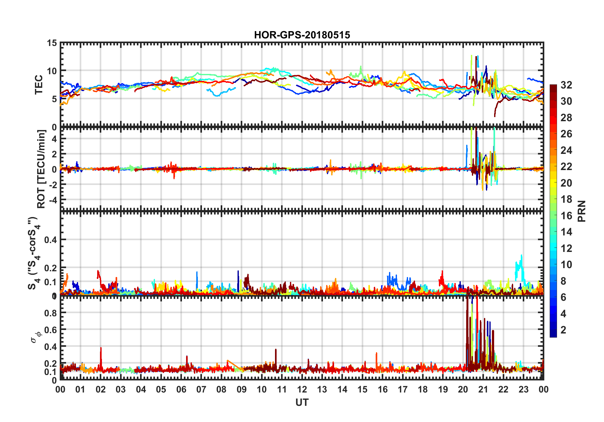Image resolution: width=604 pixels, height=422 pixels.
Task: Click x-axis tick label 18
Action: 423,390
